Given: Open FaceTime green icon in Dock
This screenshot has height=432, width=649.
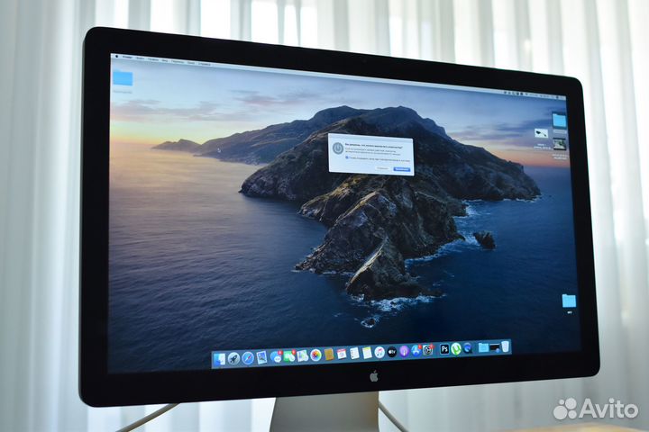Looking at the screenshot, I should 289,356.
